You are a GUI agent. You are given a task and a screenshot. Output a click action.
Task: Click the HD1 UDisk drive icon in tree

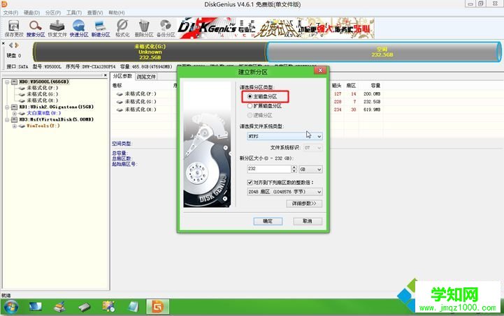14,107
